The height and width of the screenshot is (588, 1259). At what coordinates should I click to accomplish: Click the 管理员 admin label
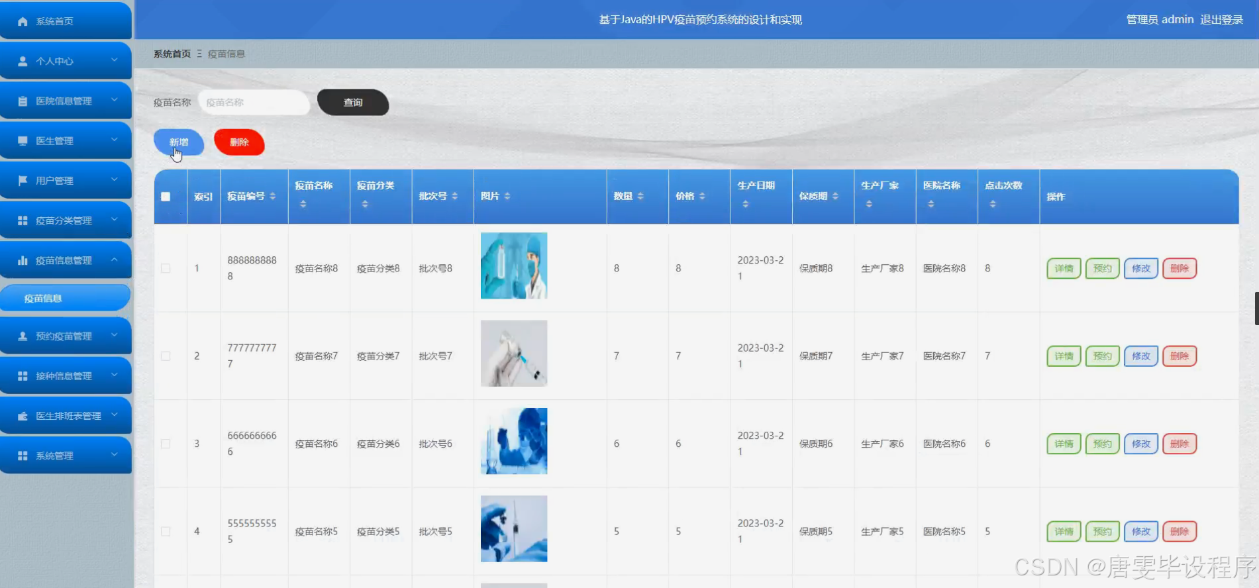[x=1160, y=20]
